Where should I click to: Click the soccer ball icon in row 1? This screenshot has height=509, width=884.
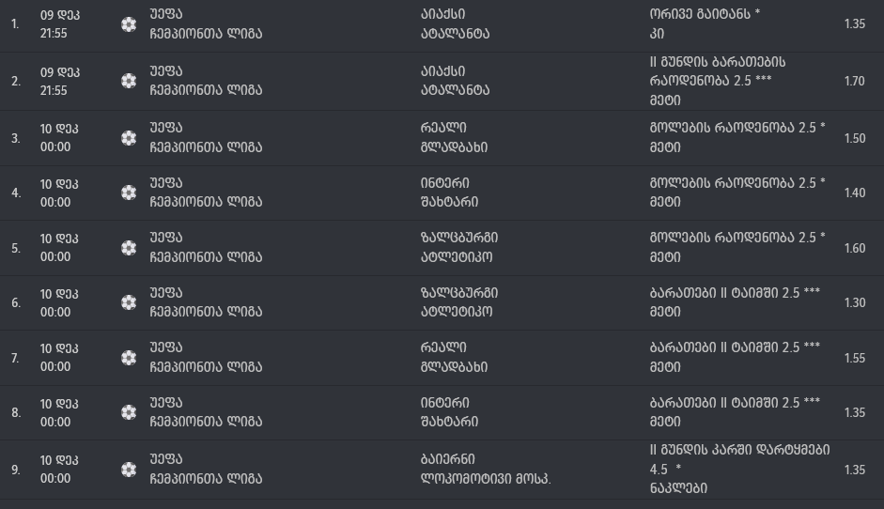129,24
